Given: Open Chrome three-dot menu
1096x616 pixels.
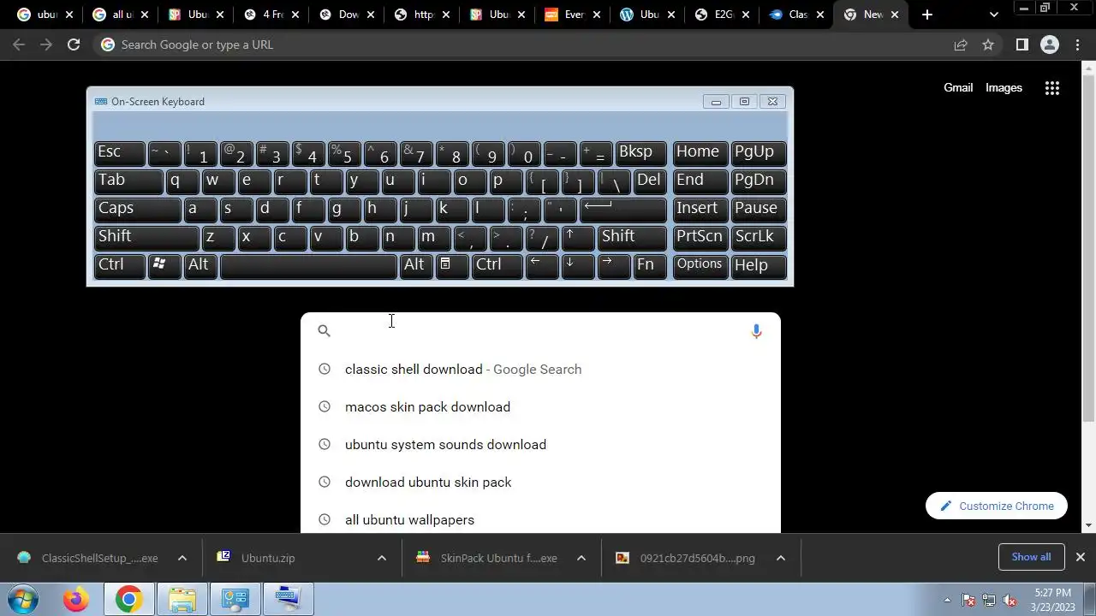Looking at the screenshot, I should coord(1078,44).
